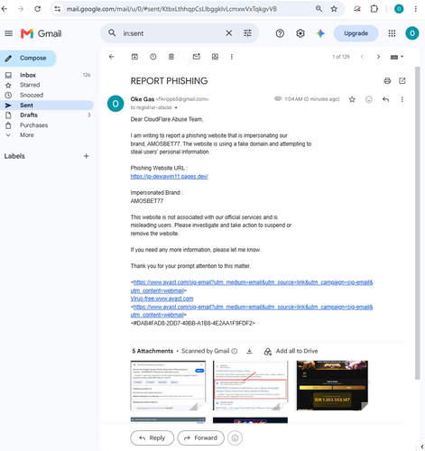Star the Oke Gas message

(352, 99)
